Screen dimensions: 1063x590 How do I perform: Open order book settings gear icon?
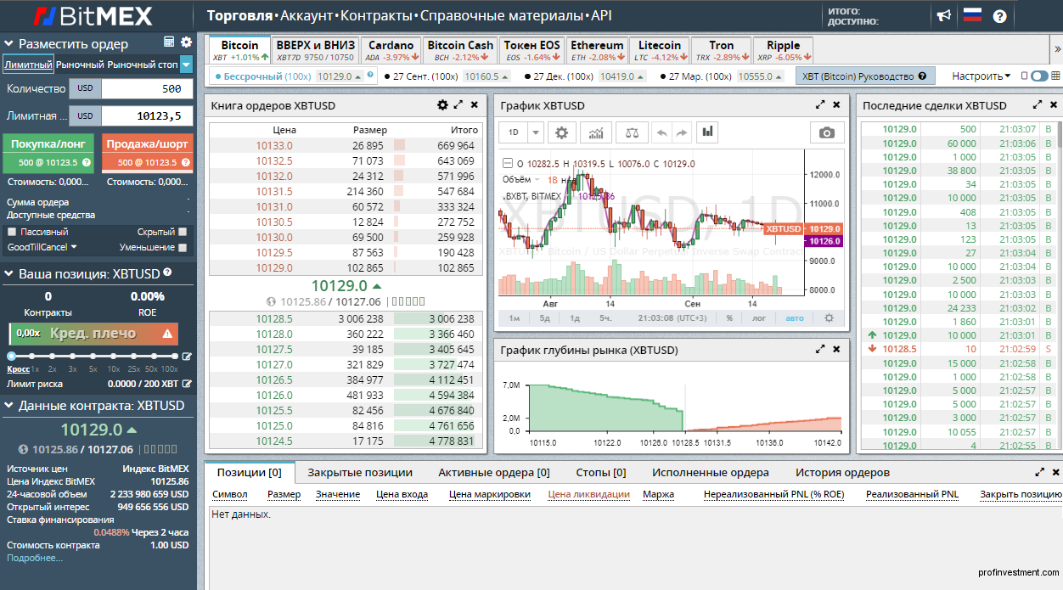[442, 105]
